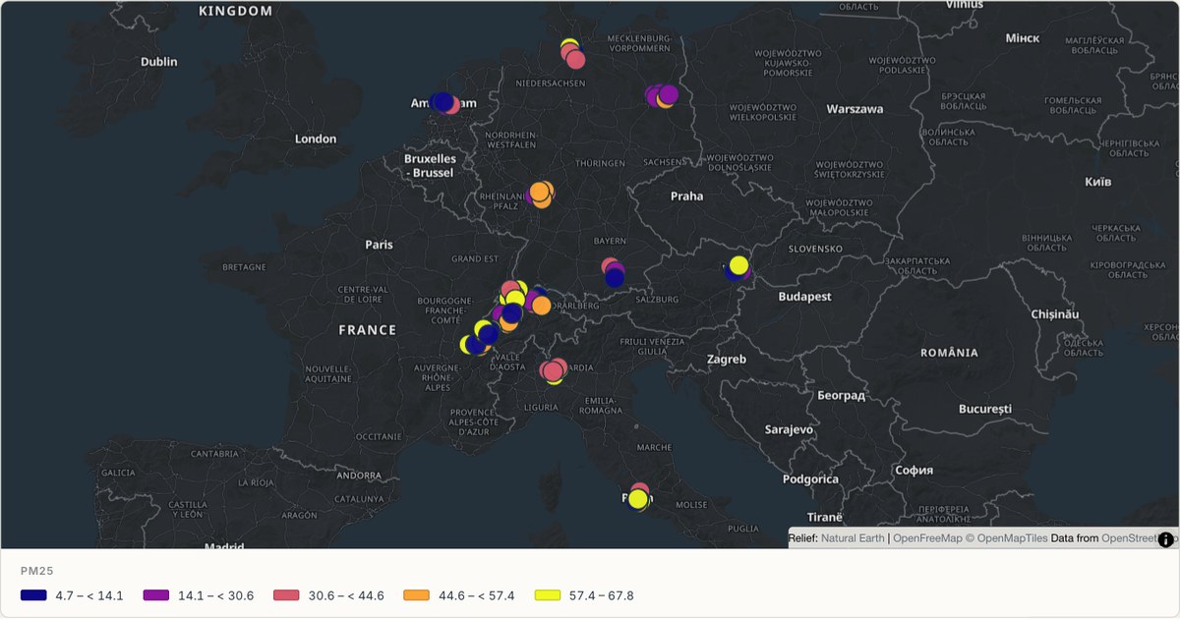Click the Chișinău city label

pos(1054,313)
